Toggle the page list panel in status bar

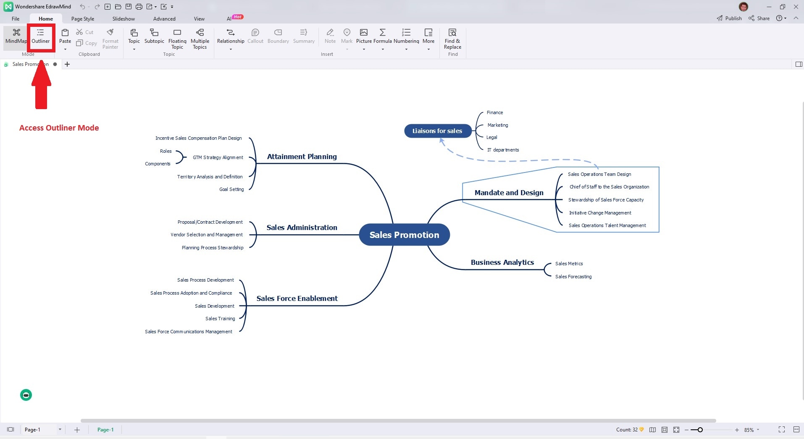pyautogui.click(x=11, y=429)
